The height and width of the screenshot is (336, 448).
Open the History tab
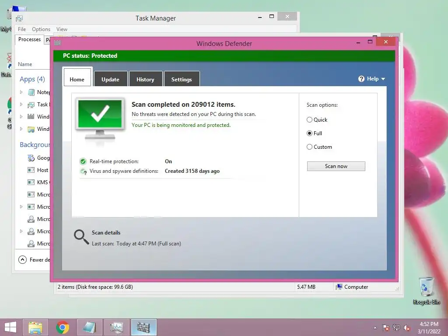[x=145, y=79]
